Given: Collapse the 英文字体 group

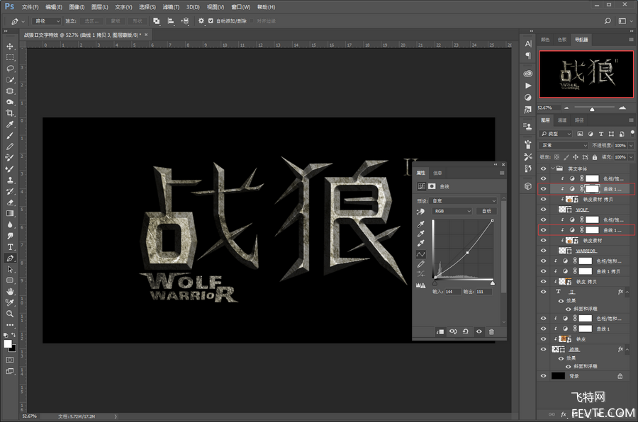Looking at the screenshot, I should click(x=553, y=169).
